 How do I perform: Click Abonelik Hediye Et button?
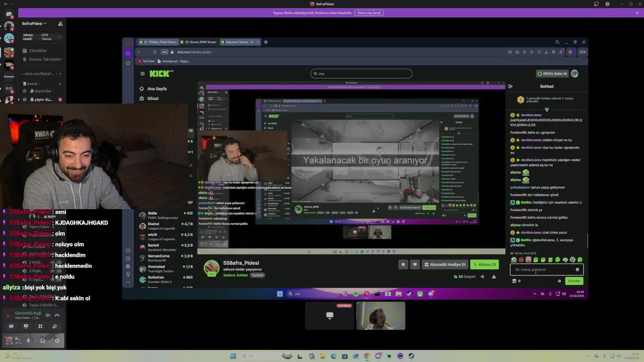445,264
